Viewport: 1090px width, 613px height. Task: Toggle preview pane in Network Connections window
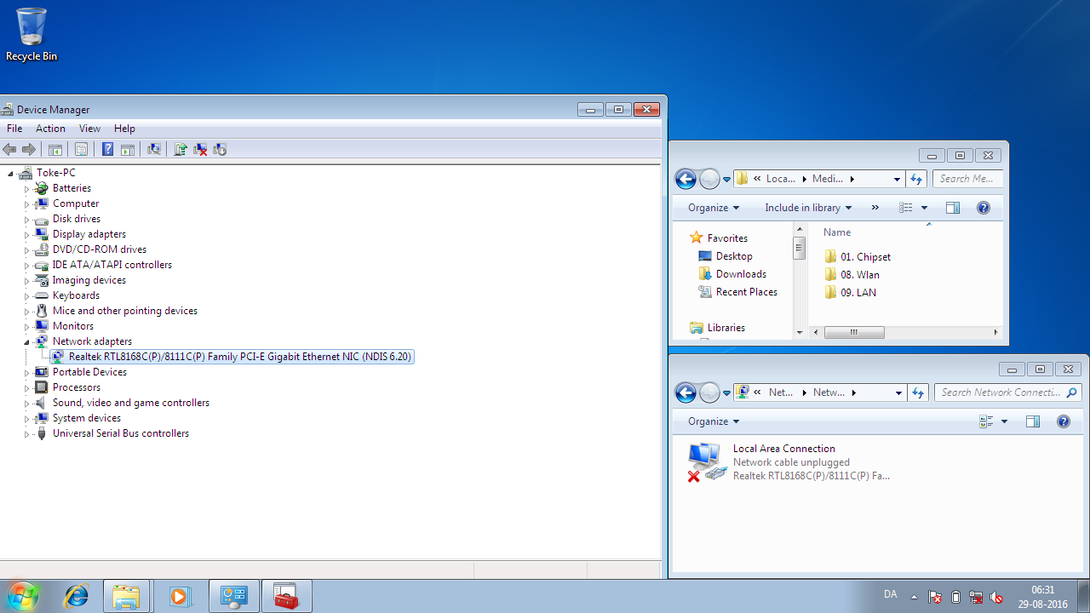tap(1033, 421)
